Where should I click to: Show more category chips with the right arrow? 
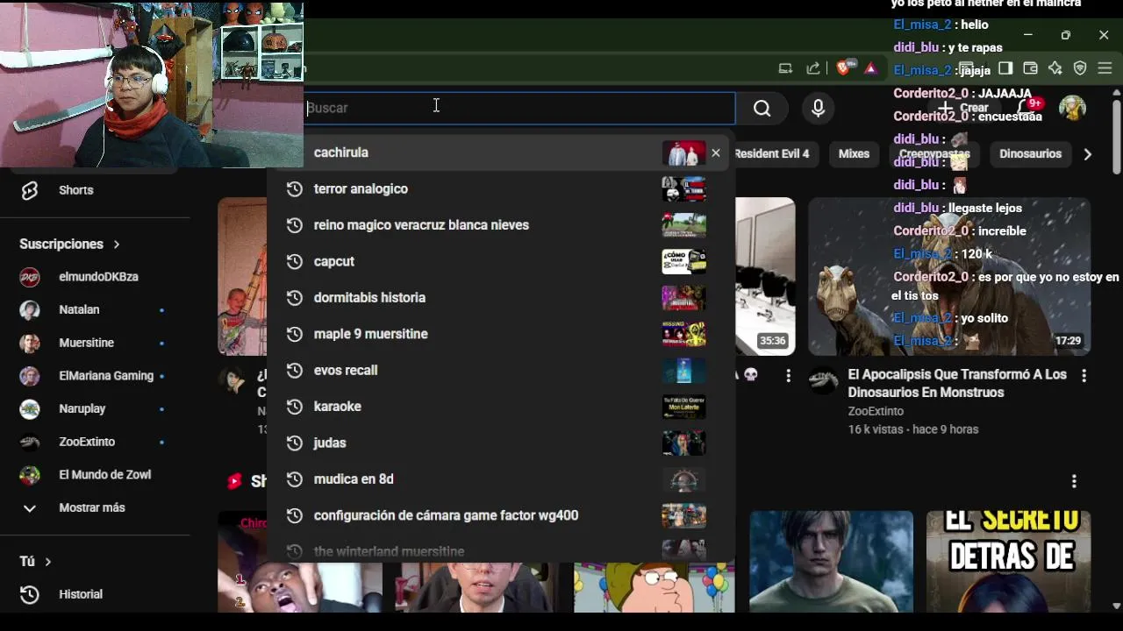[x=1087, y=154]
